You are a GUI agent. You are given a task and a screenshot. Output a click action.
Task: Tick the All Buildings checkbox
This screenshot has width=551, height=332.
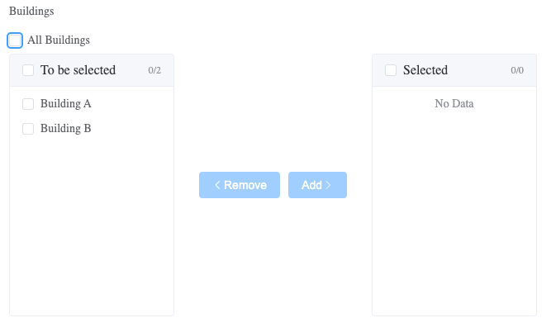pos(15,40)
